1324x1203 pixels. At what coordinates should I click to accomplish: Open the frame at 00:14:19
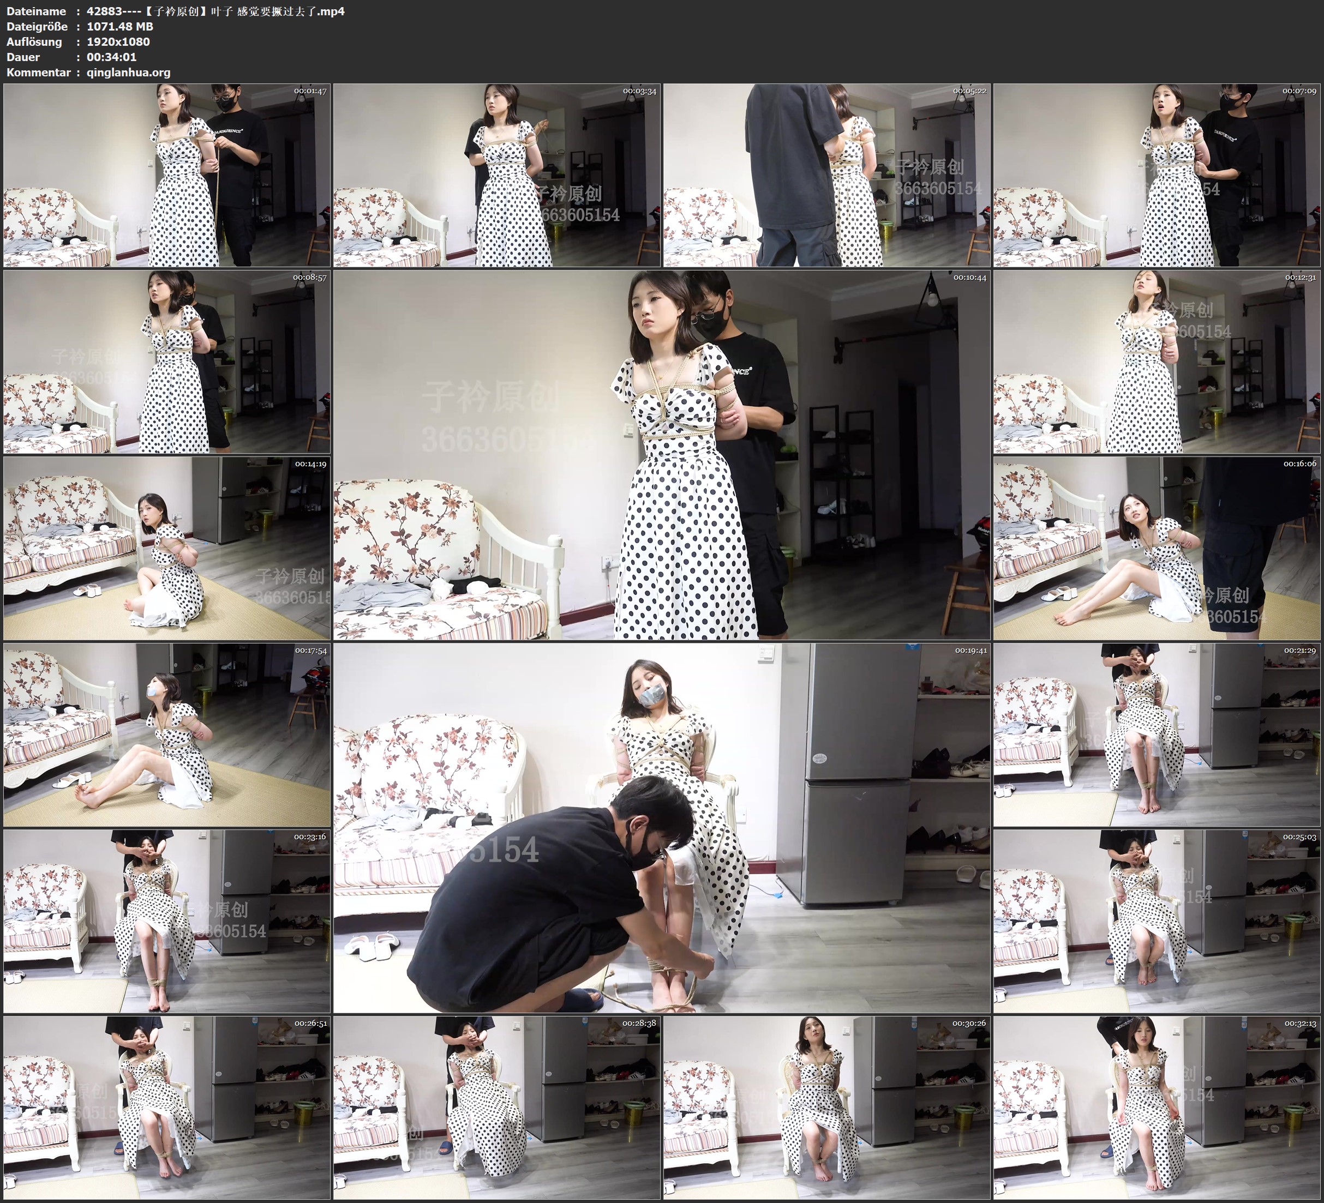[167, 548]
